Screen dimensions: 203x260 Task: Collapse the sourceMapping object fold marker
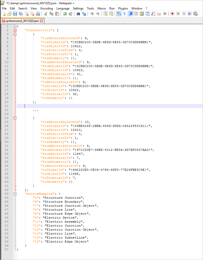click(x=15, y=194)
